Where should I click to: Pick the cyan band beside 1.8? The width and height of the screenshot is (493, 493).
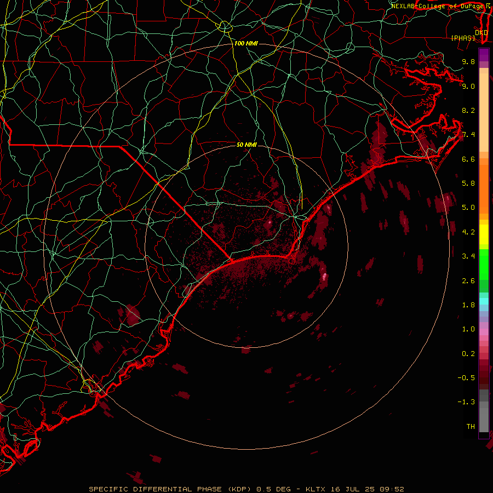pyautogui.click(x=484, y=301)
